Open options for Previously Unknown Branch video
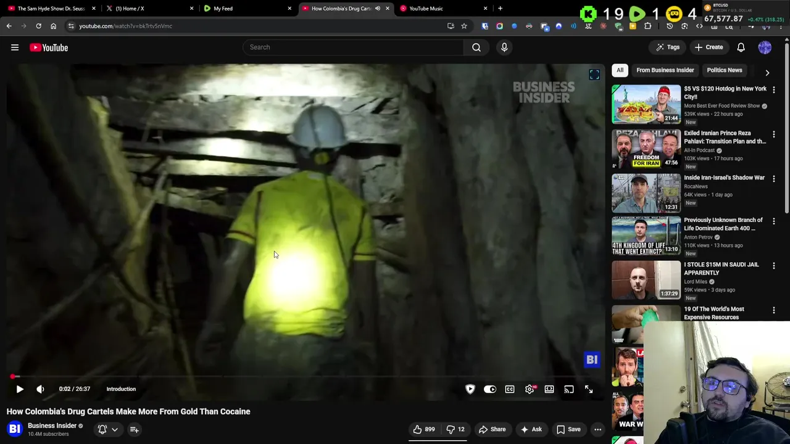This screenshot has height=444, width=790. (774, 221)
